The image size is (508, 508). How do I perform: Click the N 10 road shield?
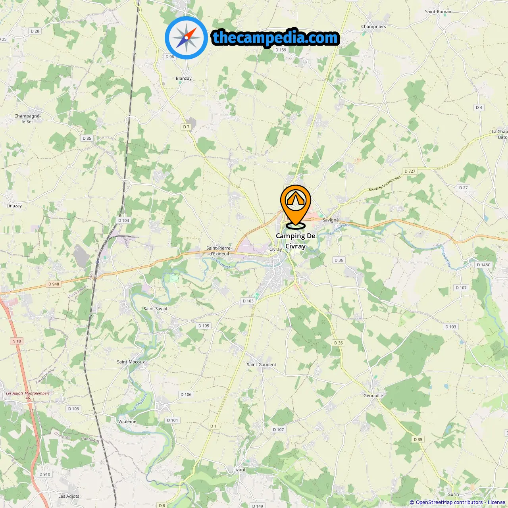point(17,341)
